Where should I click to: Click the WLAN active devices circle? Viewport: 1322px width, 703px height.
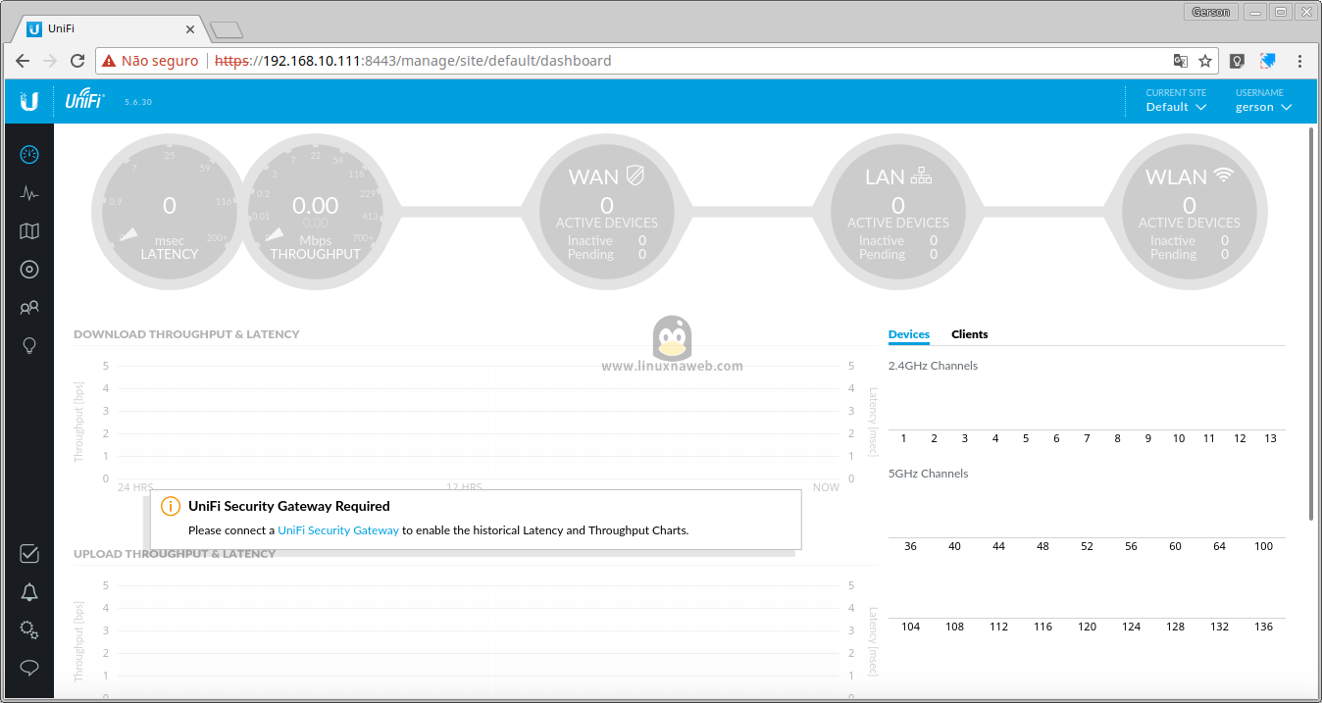pyautogui.click(x=1190, y=211)
